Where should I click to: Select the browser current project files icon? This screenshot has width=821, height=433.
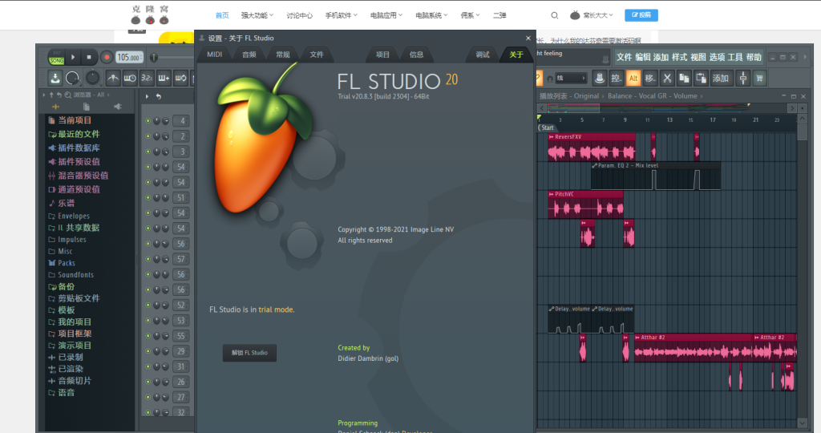click(87, 107)
